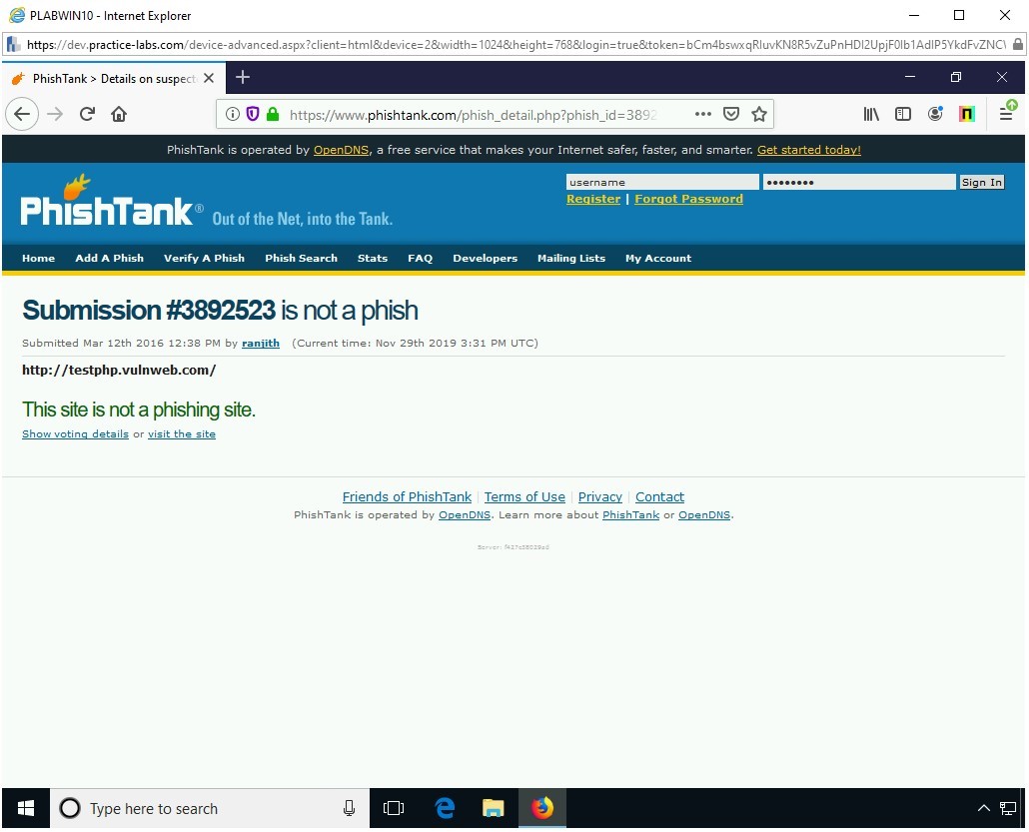Go to Verify A Phish page
Screen dimensions: 1029x832
point(204,258)
